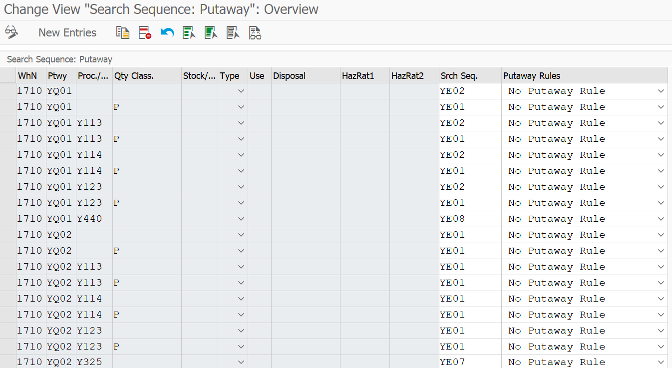Click the Deselect All icon
The height and width of the screenshot is (368, 672).
click(233, 33)
